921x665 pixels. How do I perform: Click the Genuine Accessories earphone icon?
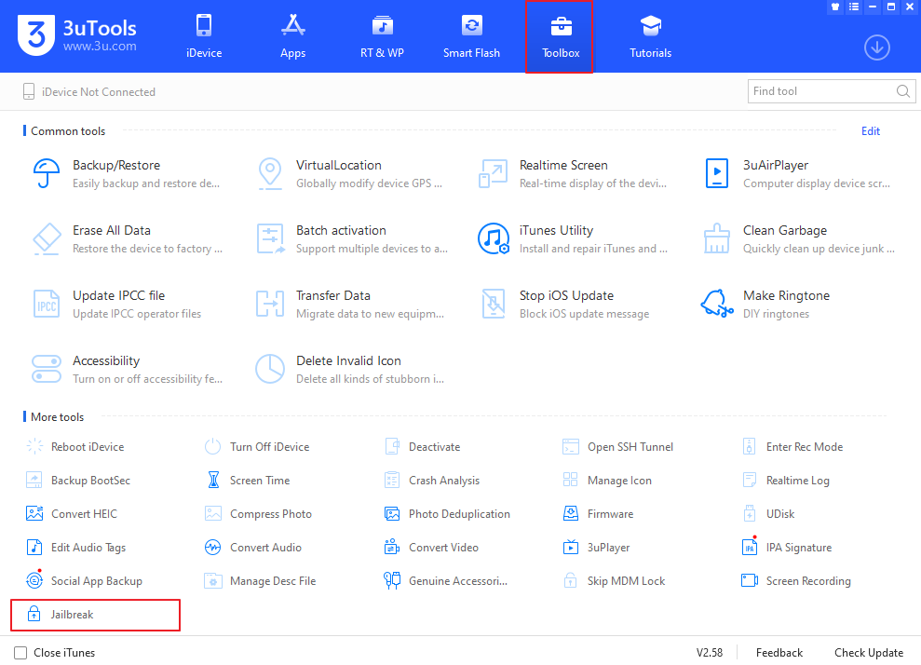392,580
